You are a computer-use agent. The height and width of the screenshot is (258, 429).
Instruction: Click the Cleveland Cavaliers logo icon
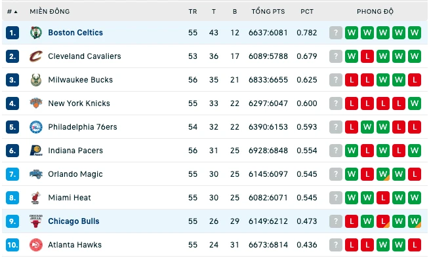click(36, 56)
